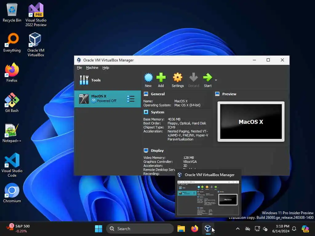Click the Display section monitor icon

coord(146,150)
